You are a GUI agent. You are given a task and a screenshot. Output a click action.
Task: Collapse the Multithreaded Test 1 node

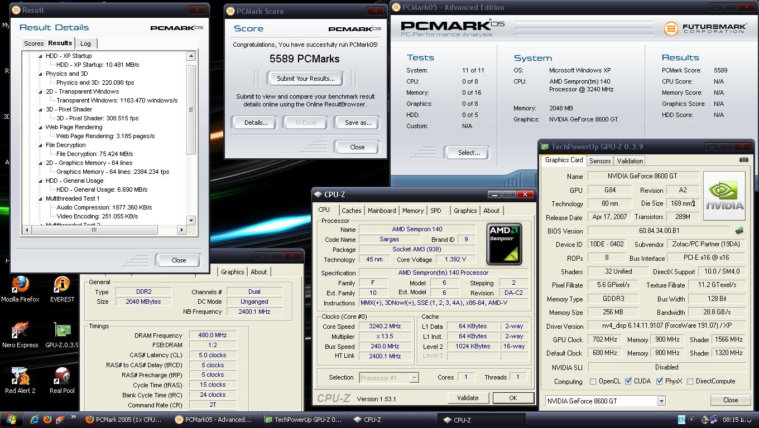pos(40,198)
